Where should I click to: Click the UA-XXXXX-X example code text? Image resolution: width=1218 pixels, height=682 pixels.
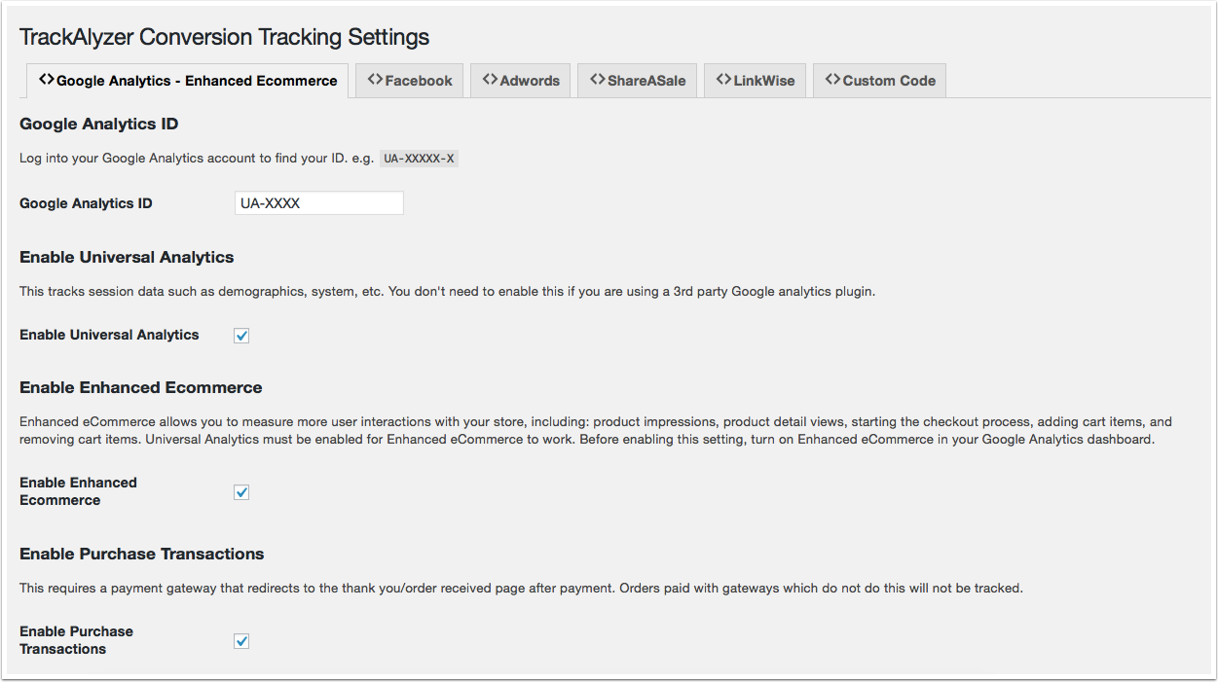(419, 159)
